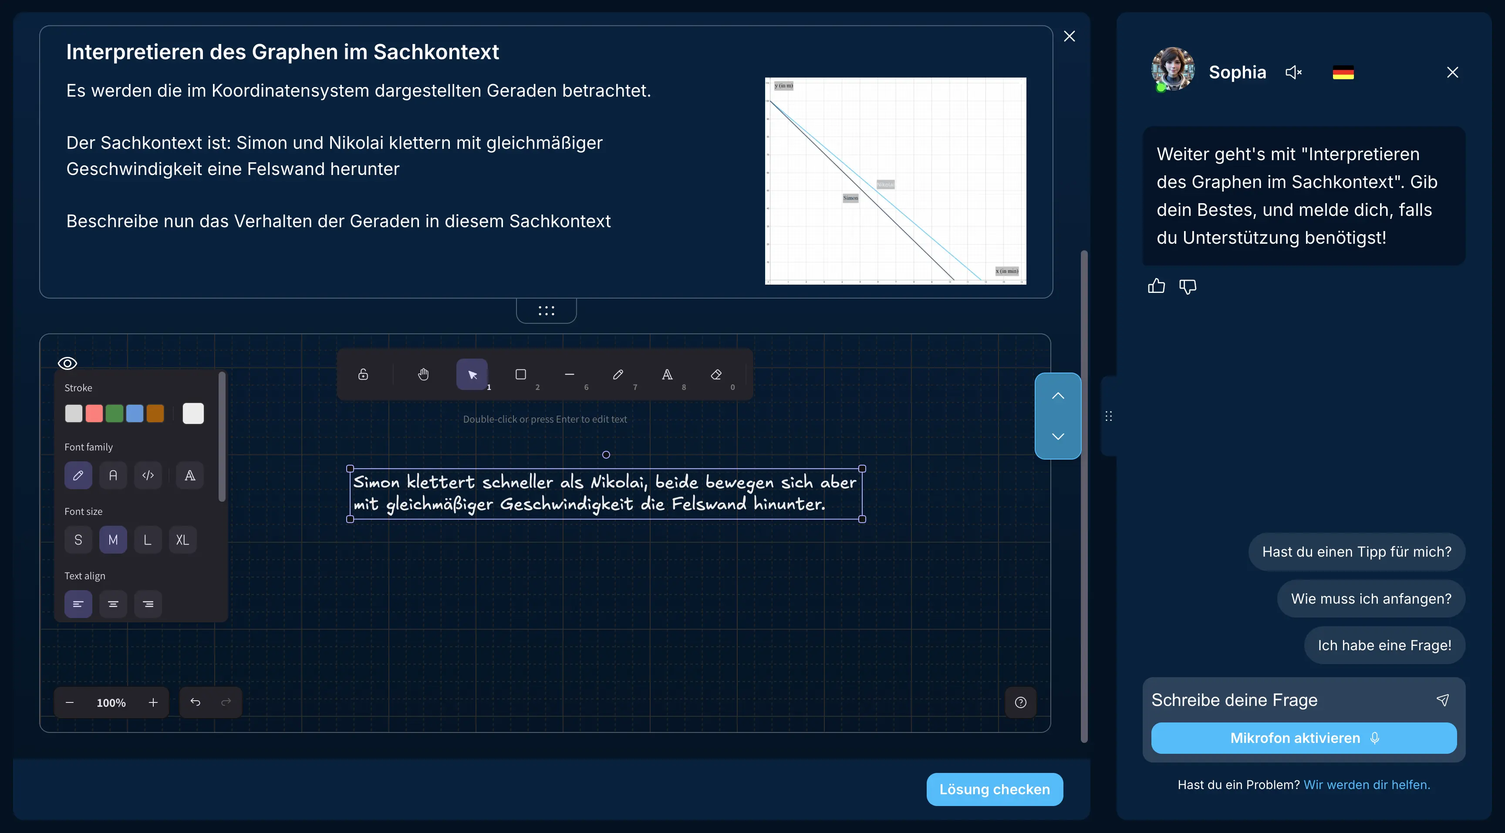
Task: Align text to the left
Action: (x=78, y=604)
